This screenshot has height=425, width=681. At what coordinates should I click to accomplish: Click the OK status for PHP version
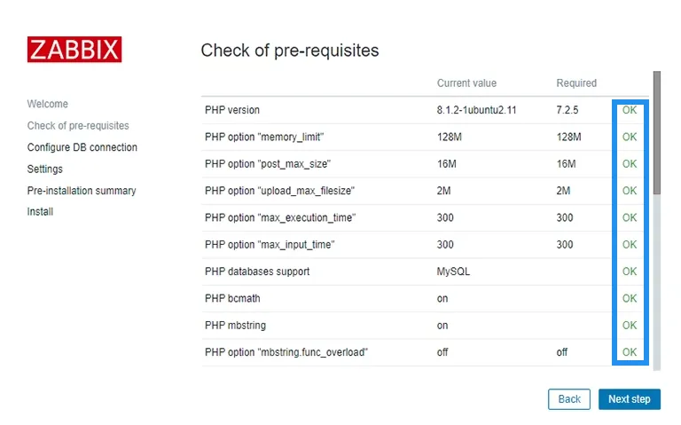630,110
